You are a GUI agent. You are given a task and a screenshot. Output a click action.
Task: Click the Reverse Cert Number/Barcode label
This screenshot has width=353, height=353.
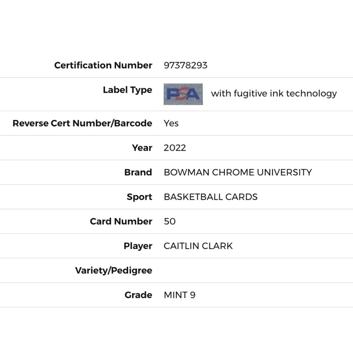click(x=82, y=123)
